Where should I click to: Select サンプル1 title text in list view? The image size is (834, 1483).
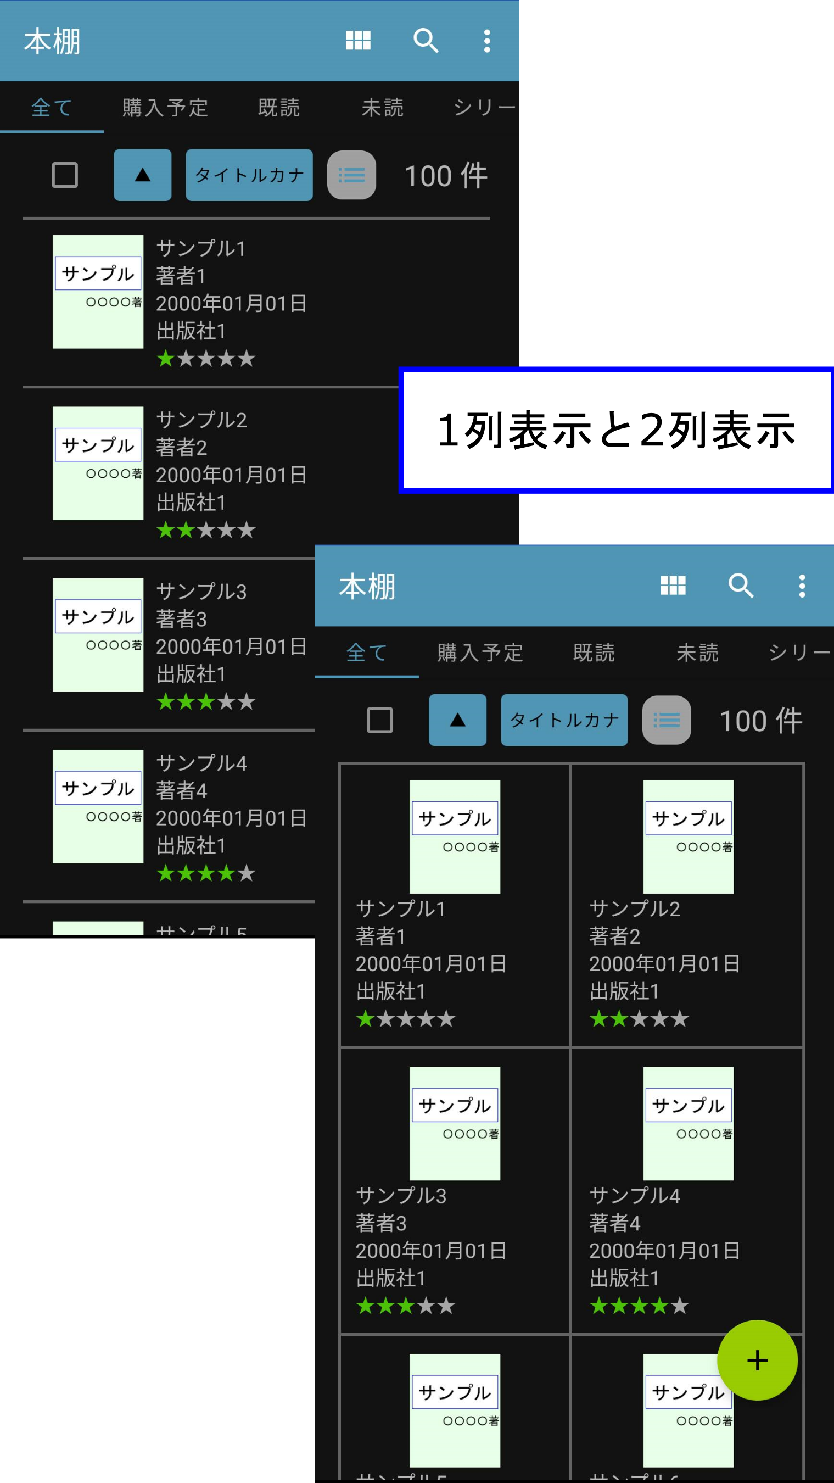click(x=201, y=249)
